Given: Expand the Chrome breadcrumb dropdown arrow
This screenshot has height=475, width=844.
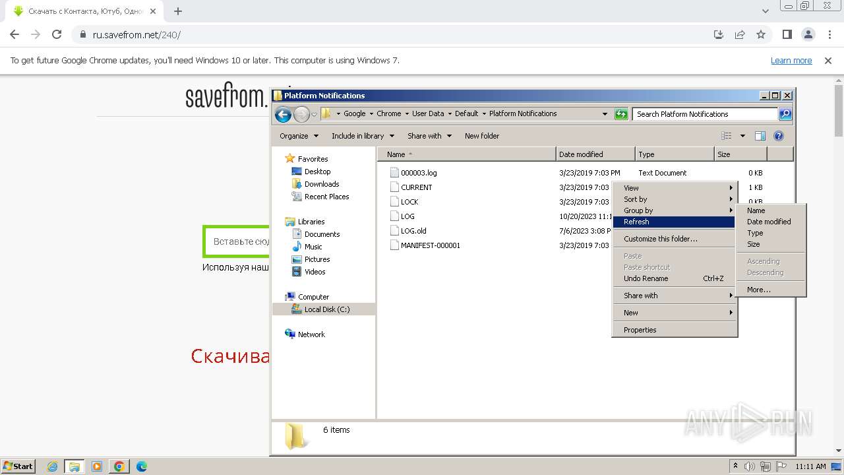Looking at the screenshot, I should pyautogui.click(x=407, y=113).
